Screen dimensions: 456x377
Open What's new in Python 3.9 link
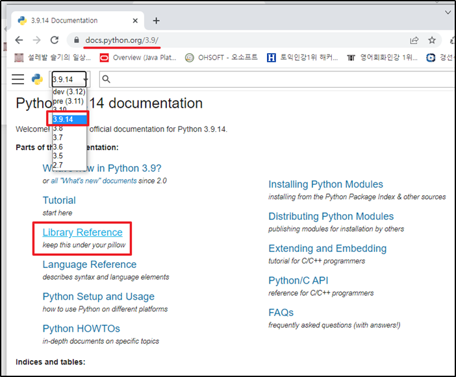(102, 168)
